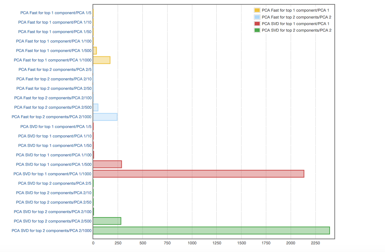Click axis label 'PCA Fast for top 1 component/PCA 1/5'

point(56,13)
